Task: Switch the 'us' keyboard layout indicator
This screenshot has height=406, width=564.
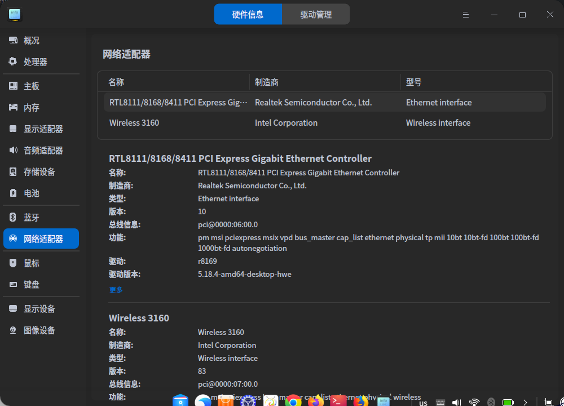Action: pyautogui.click(x=424, y=403)
